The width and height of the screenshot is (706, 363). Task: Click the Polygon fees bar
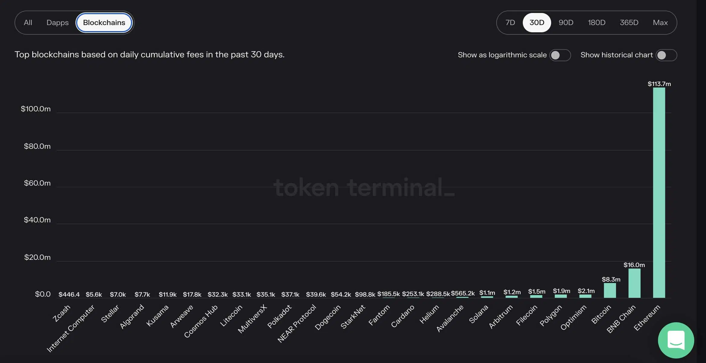[561, 296]
